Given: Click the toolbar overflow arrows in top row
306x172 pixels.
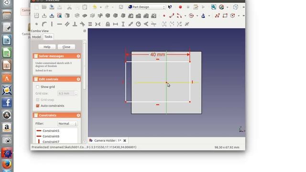Looking at the screenshot, I should [x=243, y=7].
